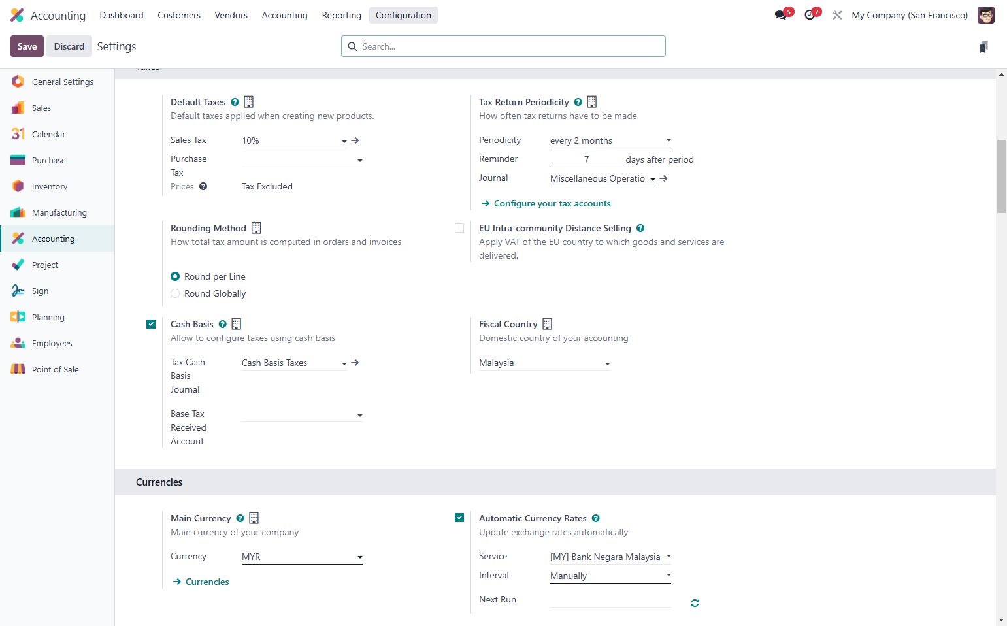Click the Main Currency help icon

tap(240, 518)
